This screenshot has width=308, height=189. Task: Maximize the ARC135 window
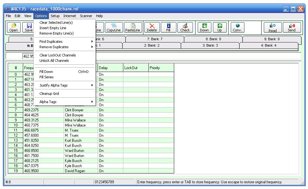(x=293, y=9)
